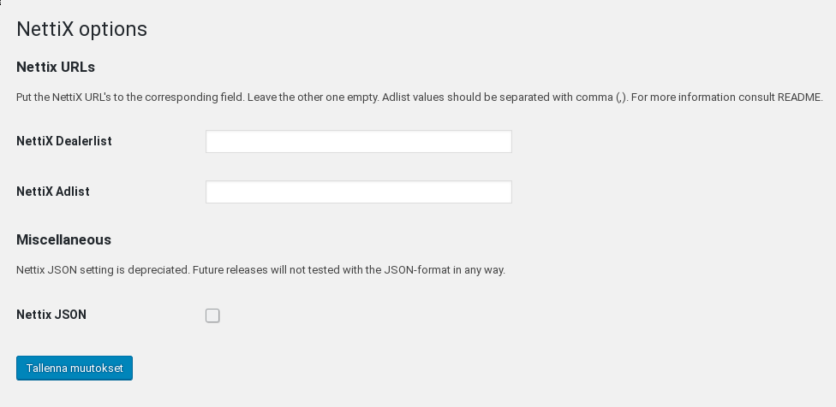Click into the NettiX Adlist text box

(x=359, y=192)
